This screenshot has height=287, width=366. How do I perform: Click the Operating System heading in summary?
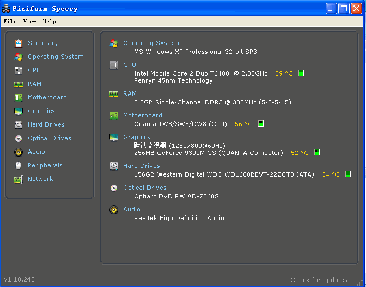click(x=151, y=43)
